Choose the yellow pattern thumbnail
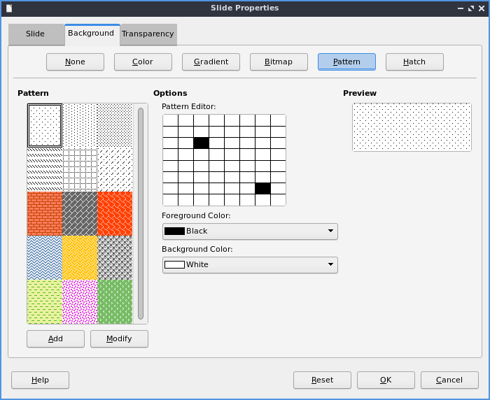 coord(80,257)
